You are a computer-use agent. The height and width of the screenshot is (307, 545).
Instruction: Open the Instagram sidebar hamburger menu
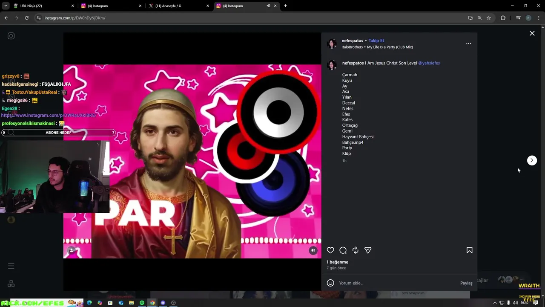11,266
